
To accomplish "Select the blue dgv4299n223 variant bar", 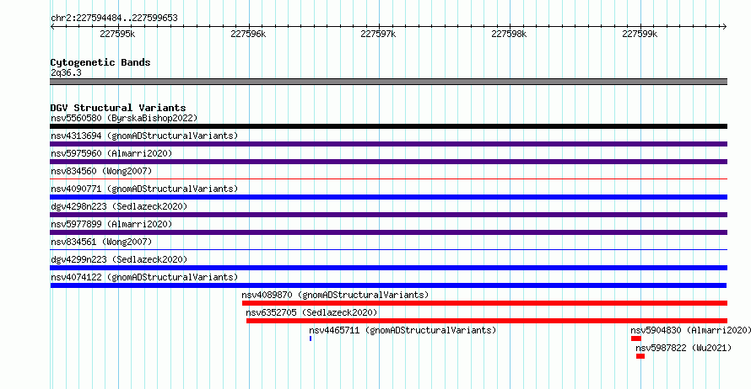I will click(388, 268).
